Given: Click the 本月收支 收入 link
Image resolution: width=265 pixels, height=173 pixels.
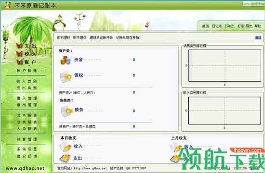Looking at the screenshot, I should (x=78, y=146).
